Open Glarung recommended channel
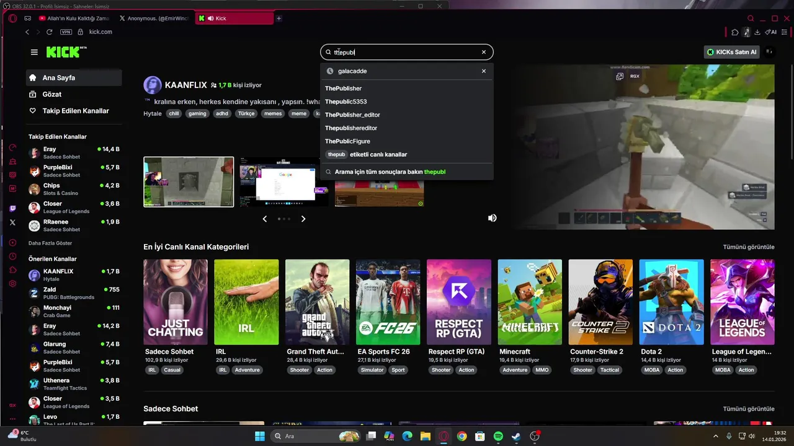794x446 pixels. (x=74, y=348)
